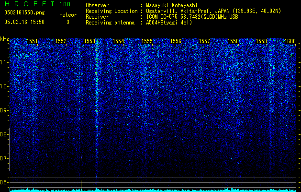301x192 pixels.
Task: Click the 1.1 kHz axis label
Action: pos(4,62)
